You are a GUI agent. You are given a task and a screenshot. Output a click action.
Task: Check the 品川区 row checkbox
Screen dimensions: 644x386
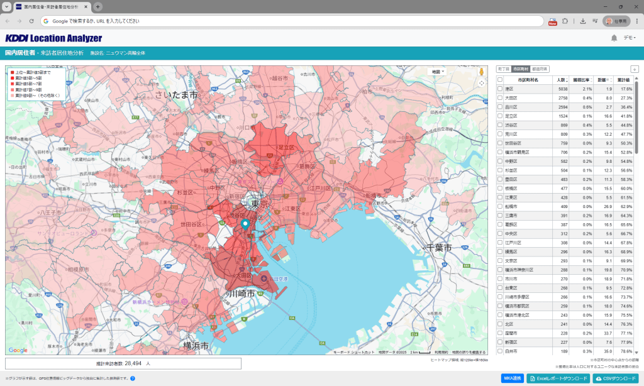click(x=500, y=107)
